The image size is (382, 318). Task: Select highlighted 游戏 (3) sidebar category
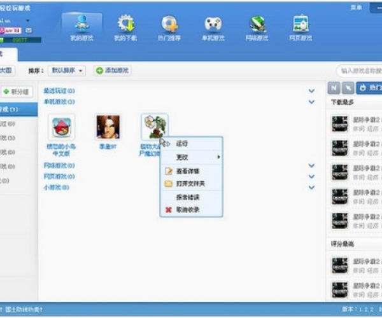18,109
